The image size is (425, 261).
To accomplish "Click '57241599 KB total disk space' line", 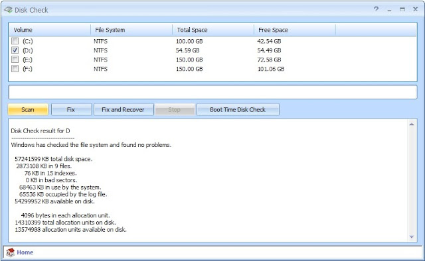I will pyautogui.click(x=54, y=159).
